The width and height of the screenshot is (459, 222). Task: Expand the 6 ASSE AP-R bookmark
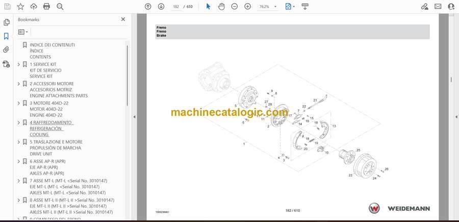[x=19, y=161]
